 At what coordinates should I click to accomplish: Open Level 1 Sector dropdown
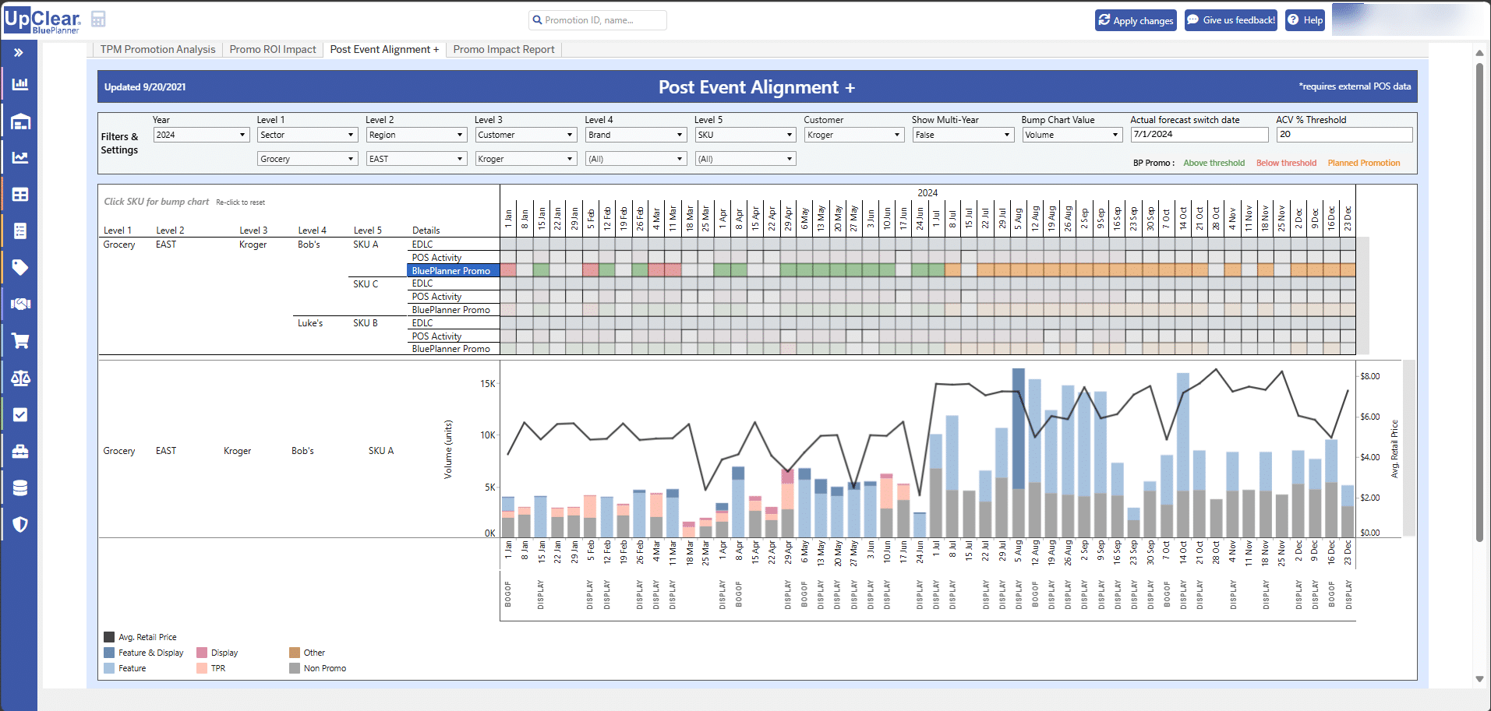pos(307,135)
